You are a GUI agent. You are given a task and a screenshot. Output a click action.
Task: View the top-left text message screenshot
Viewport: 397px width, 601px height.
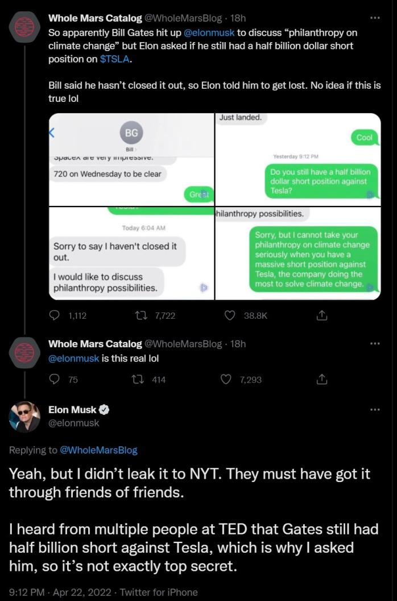(131, 159)
